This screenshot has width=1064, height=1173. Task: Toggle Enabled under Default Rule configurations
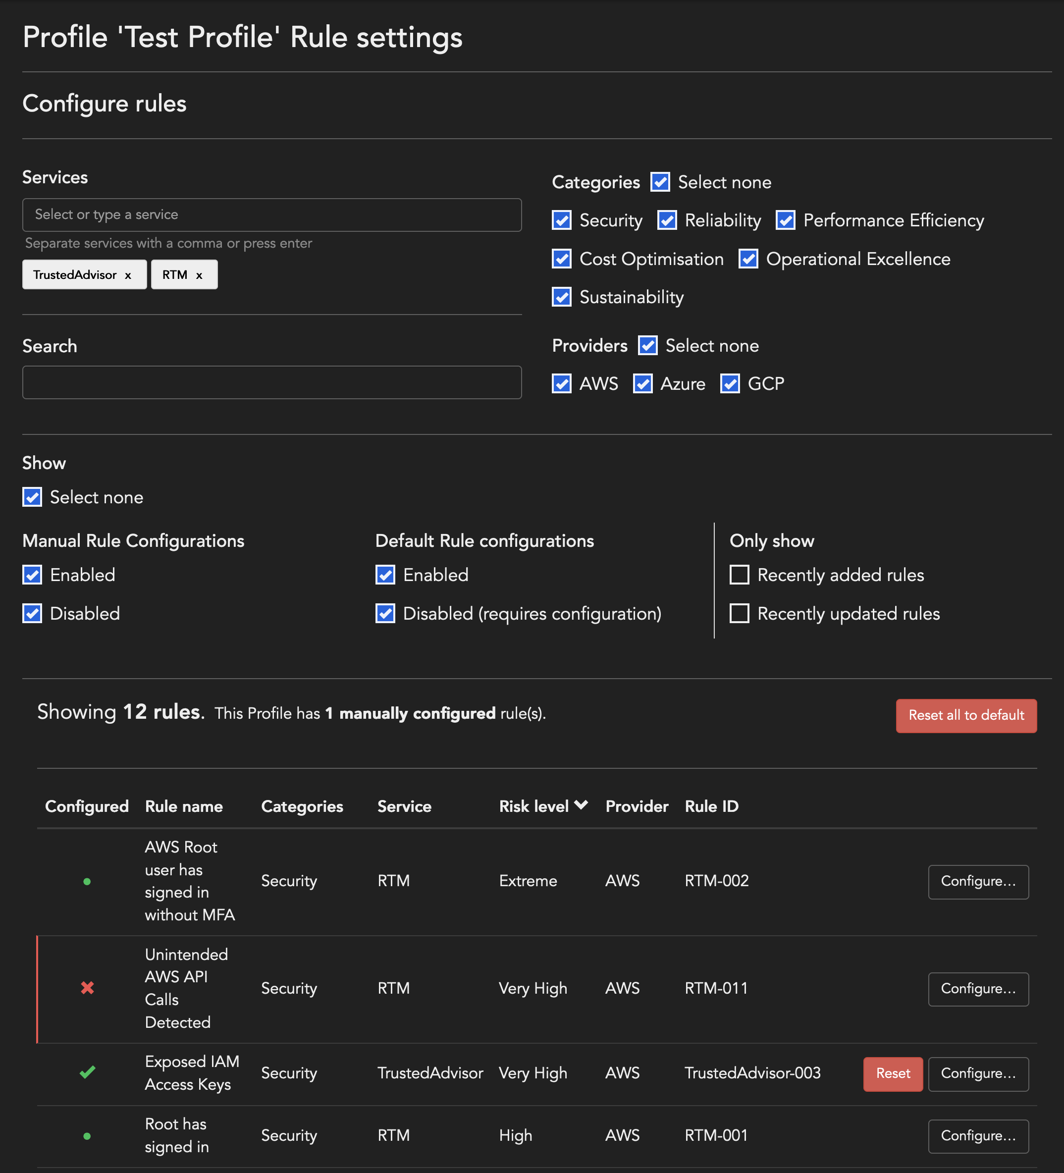click(385, 575)
